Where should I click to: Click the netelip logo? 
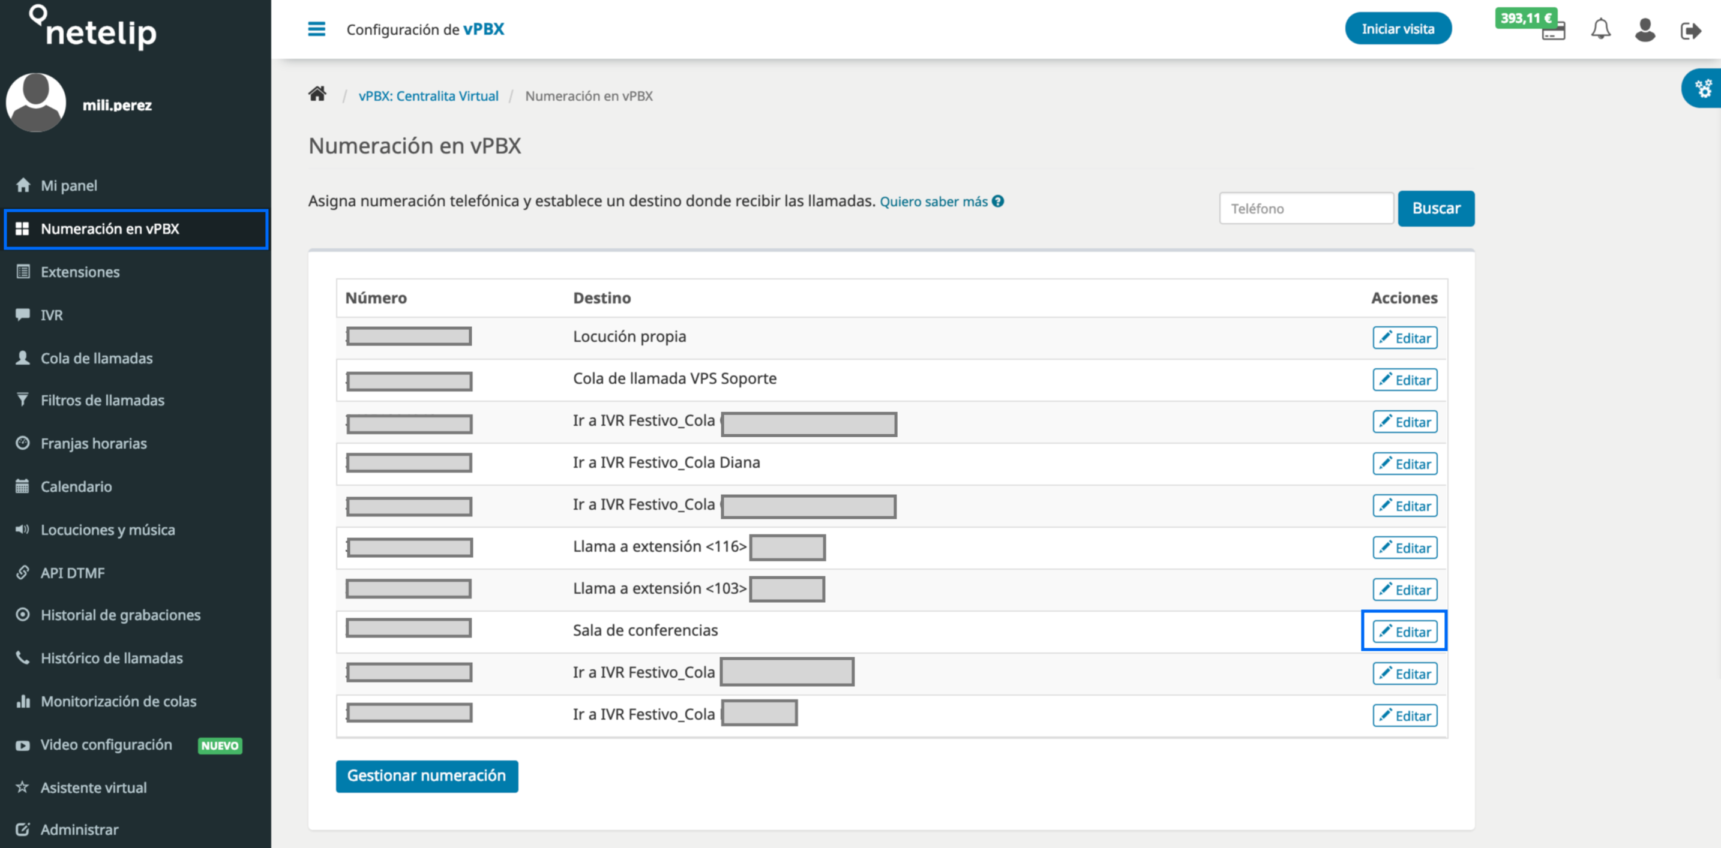point(94,28)
